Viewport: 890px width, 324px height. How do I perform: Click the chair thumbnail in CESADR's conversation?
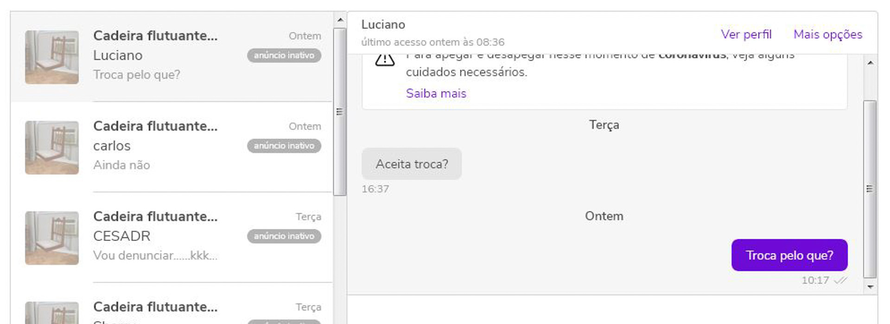[x=51, y=237]
